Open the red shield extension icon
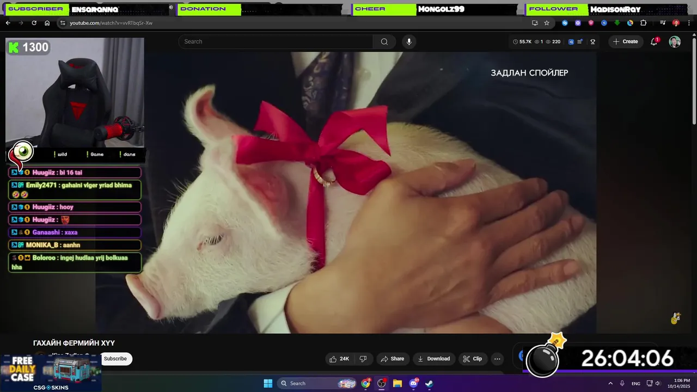The width and height of the screenshot is (697, 392). pyautogui.click(x=591, y=23)
